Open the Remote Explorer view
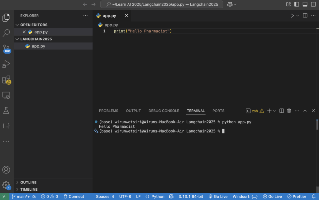 coord(6,95)
